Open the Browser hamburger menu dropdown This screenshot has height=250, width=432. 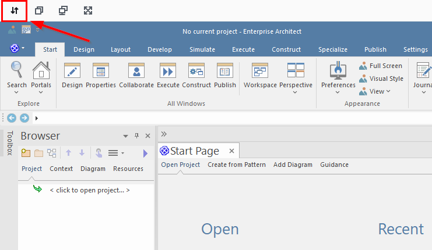116,153
